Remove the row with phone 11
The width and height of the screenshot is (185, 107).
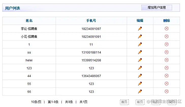(166, 44)
